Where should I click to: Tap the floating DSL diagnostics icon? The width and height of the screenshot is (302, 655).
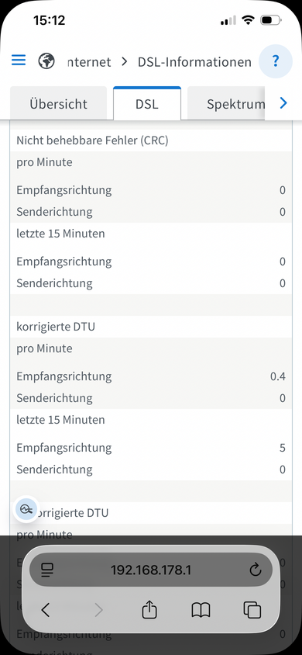coord(26,509)
